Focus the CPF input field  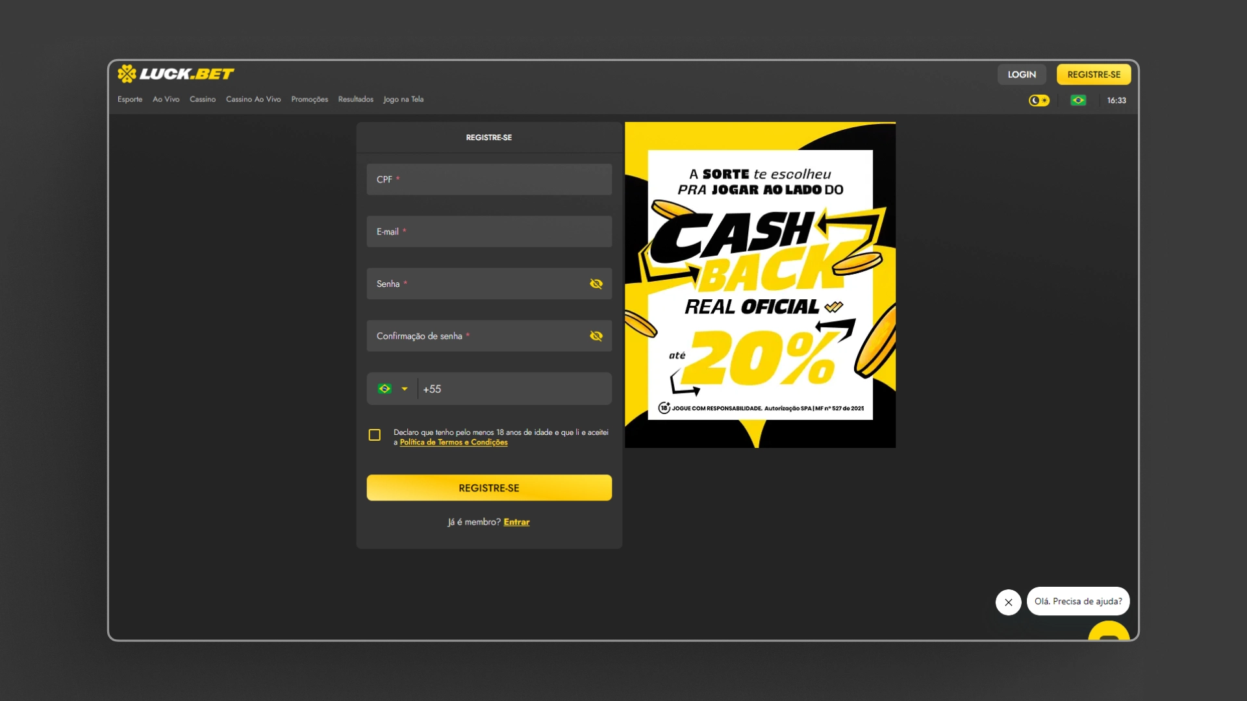489,180
